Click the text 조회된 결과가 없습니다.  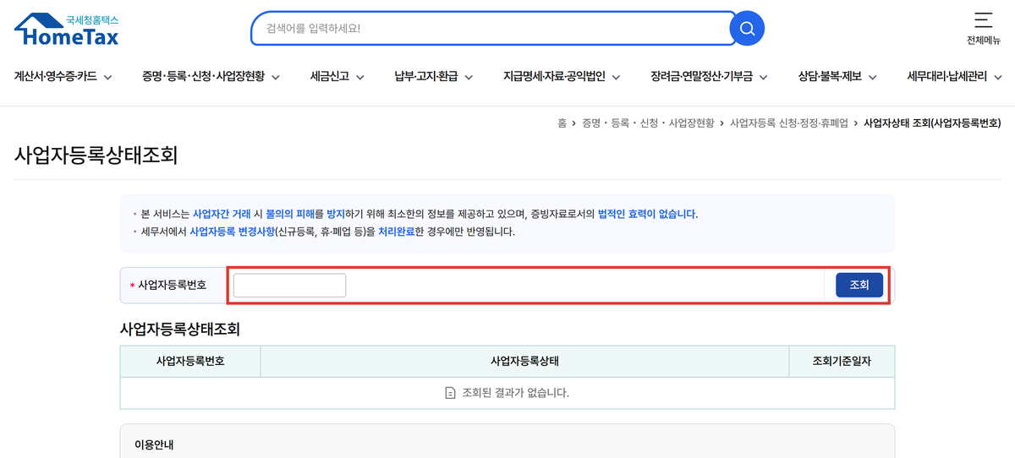[514, 393]
